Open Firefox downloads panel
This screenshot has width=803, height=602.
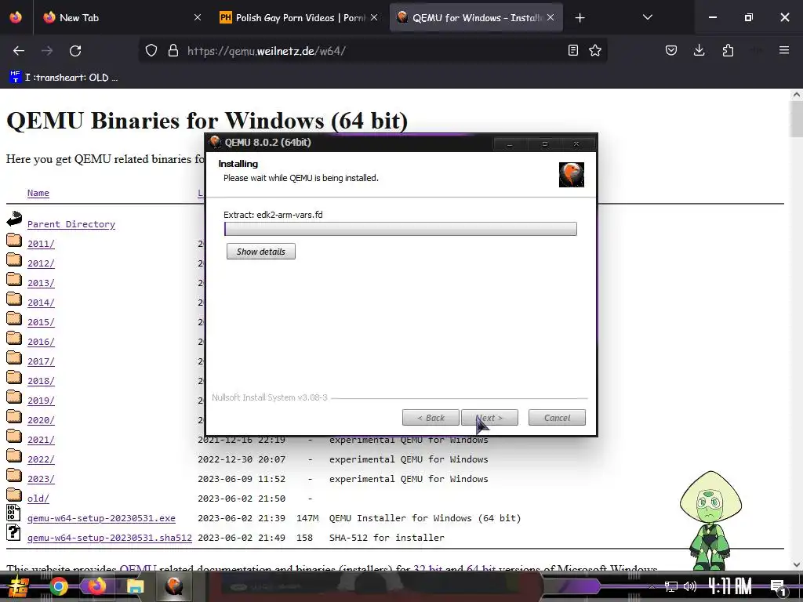click(x=699, y=50)
